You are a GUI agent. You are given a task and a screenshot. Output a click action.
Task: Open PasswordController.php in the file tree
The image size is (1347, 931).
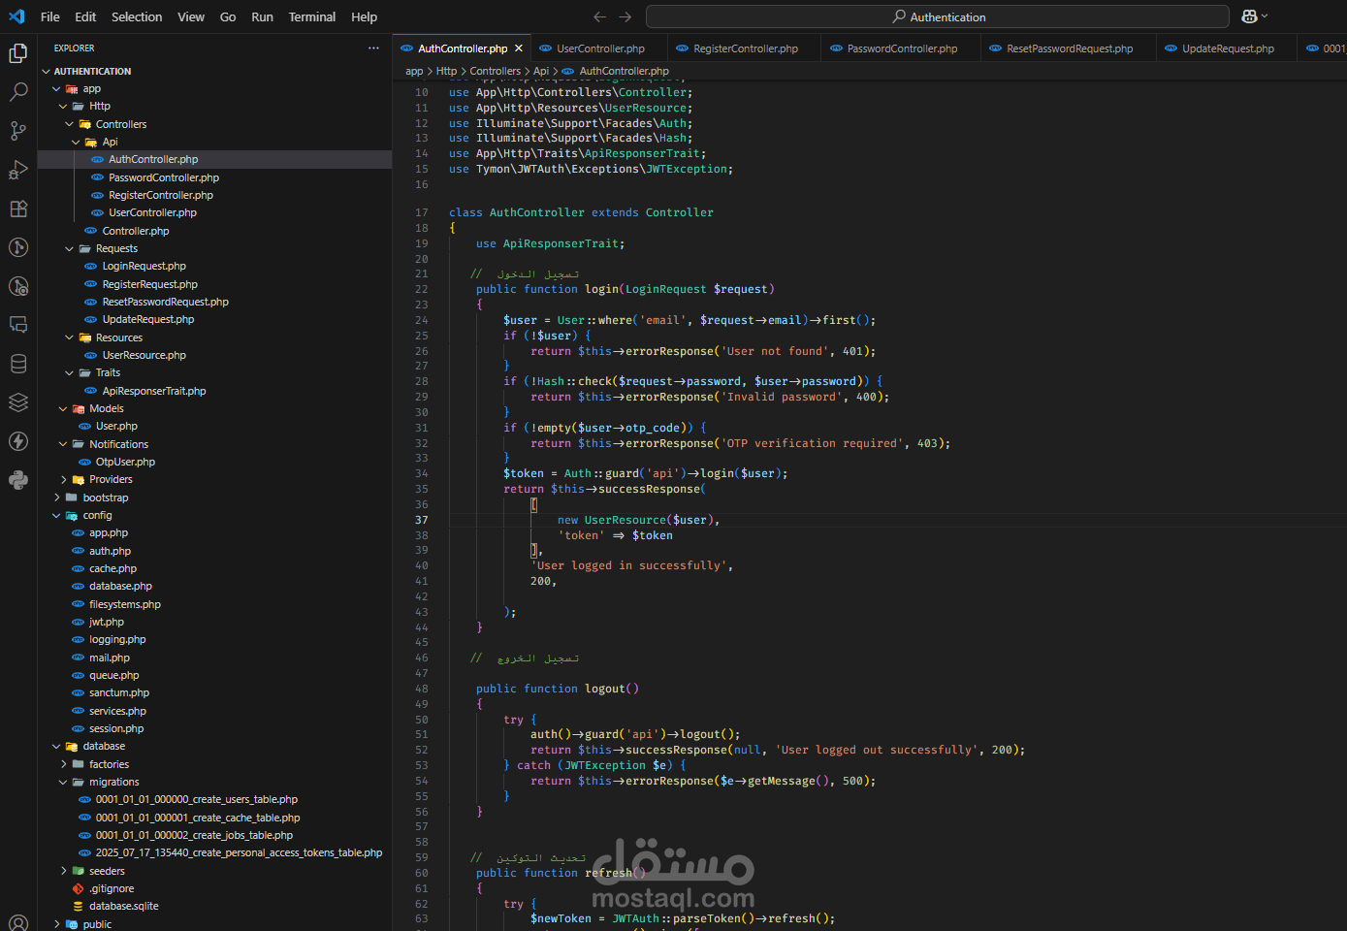coord(163,177)
